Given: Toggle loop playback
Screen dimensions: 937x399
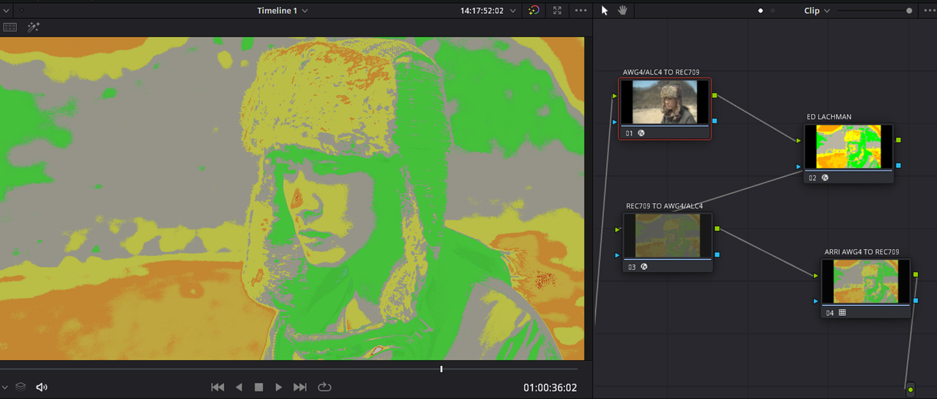Looking at the screenshot, I should [324, 387].
